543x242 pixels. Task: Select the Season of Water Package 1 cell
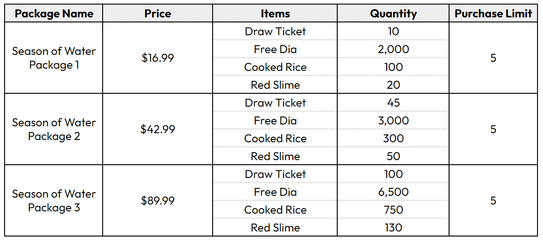pos(54,58)
